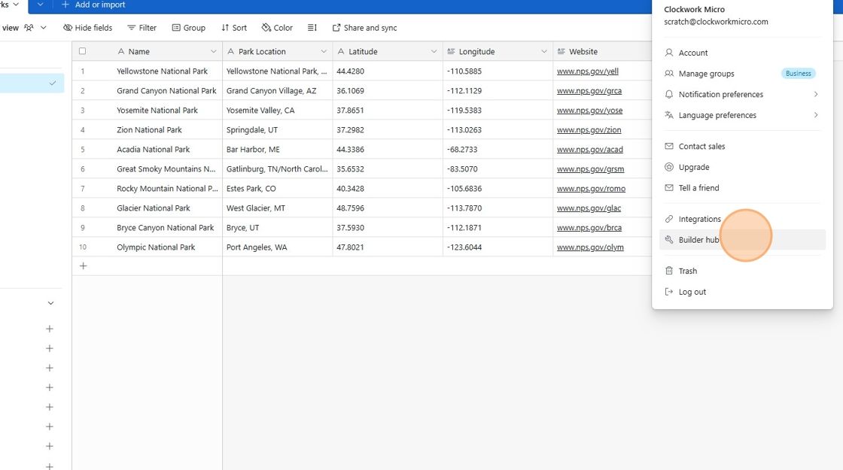Log out of the account
Screen dimensions: 843x470
tap(742, 292)
